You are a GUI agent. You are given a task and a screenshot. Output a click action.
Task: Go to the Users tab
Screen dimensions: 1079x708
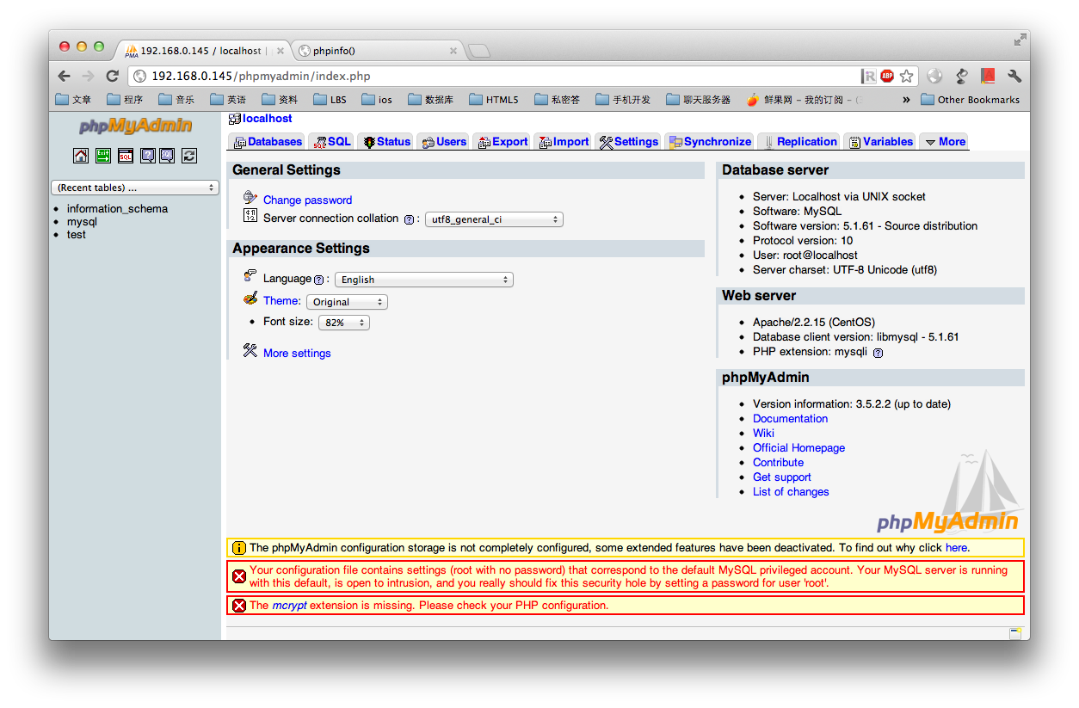click(443, 142)
